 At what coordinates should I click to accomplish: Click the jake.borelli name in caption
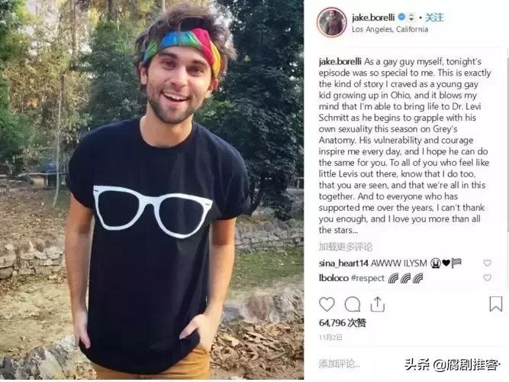point(340,61)
